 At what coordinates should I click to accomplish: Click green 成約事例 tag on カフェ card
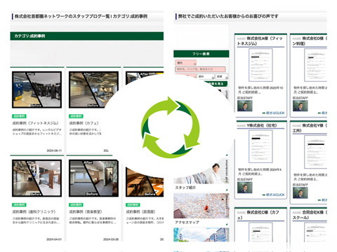pos(76,116)
